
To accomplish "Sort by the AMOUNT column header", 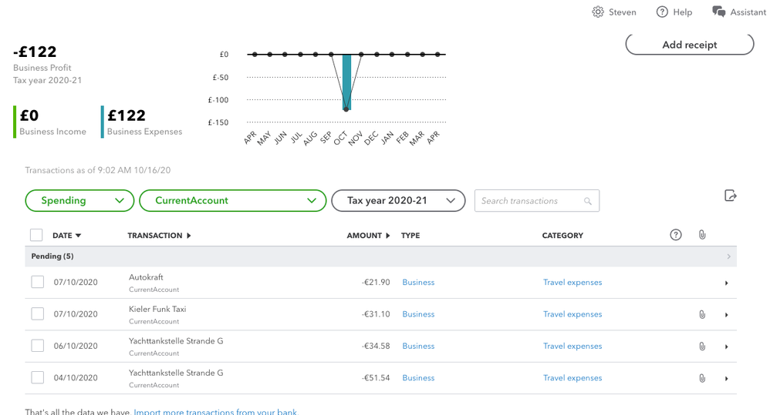I will 368,236.
